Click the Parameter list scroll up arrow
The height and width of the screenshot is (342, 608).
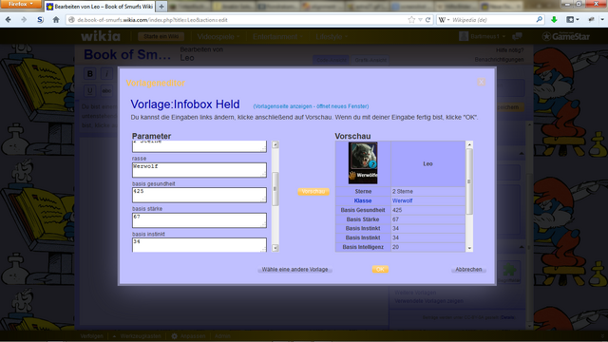point(275,144)
